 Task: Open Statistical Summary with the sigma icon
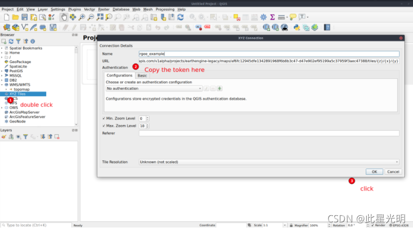[x=272, y=17]
